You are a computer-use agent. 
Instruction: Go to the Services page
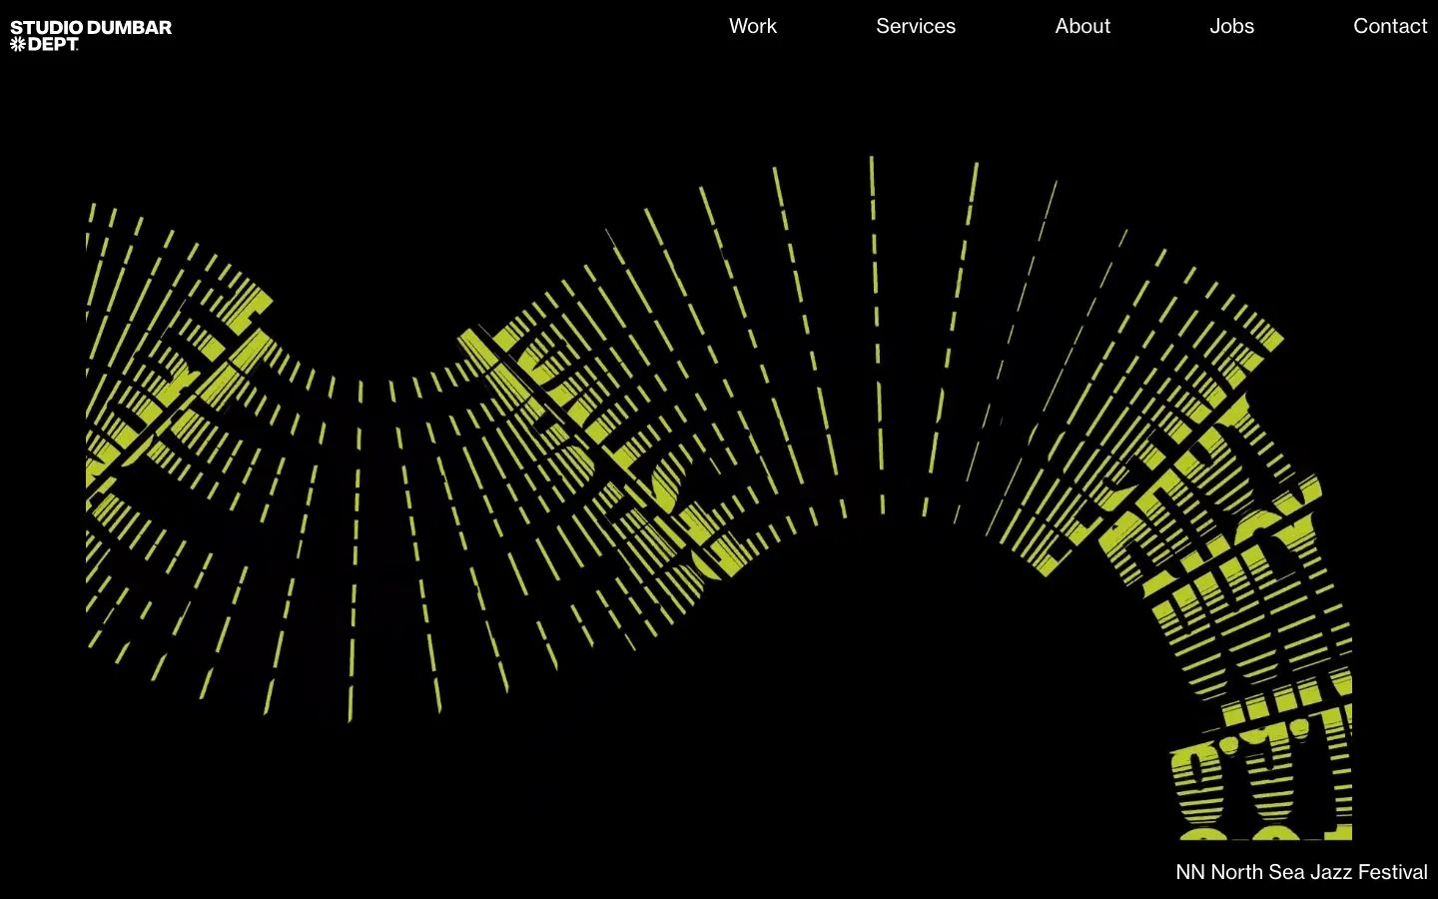(916, 26)
